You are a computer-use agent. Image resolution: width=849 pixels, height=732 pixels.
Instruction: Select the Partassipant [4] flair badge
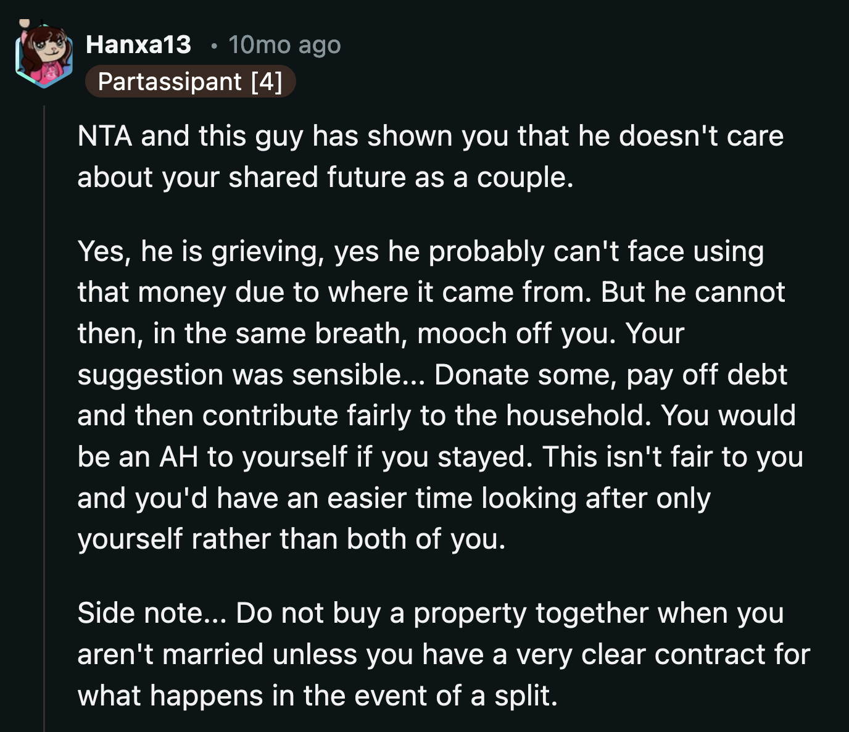190,81
